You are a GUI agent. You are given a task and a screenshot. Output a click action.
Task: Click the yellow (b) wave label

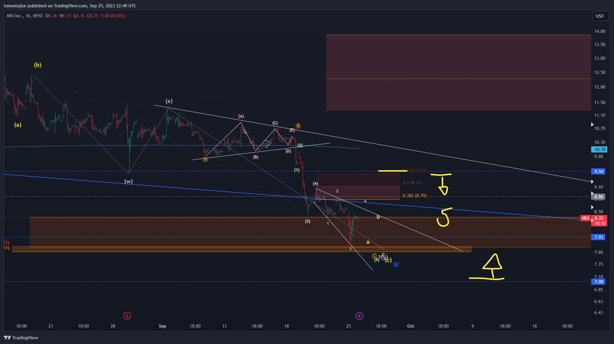coord(38,65)
